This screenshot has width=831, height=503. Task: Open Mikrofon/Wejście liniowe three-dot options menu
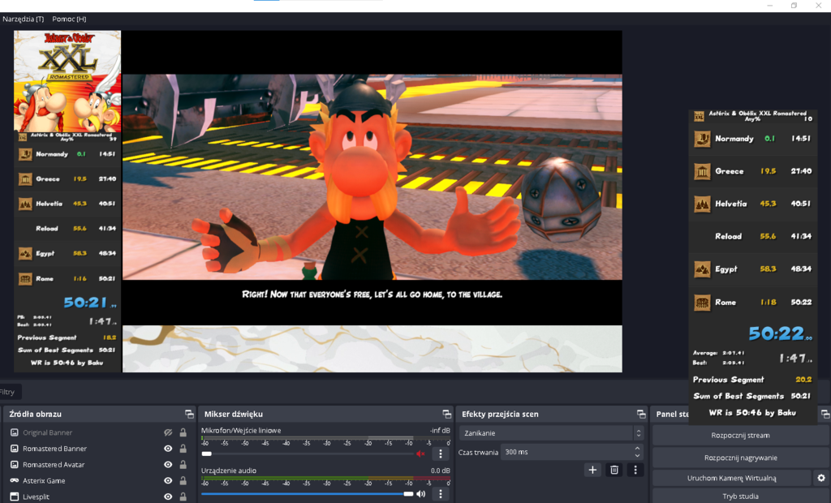tap(441, 454)
